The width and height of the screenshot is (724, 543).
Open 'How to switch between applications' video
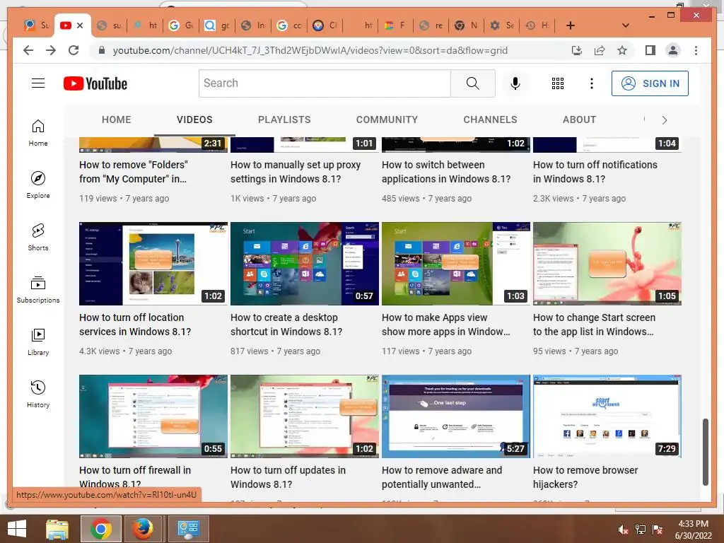[x=446, y=172]
